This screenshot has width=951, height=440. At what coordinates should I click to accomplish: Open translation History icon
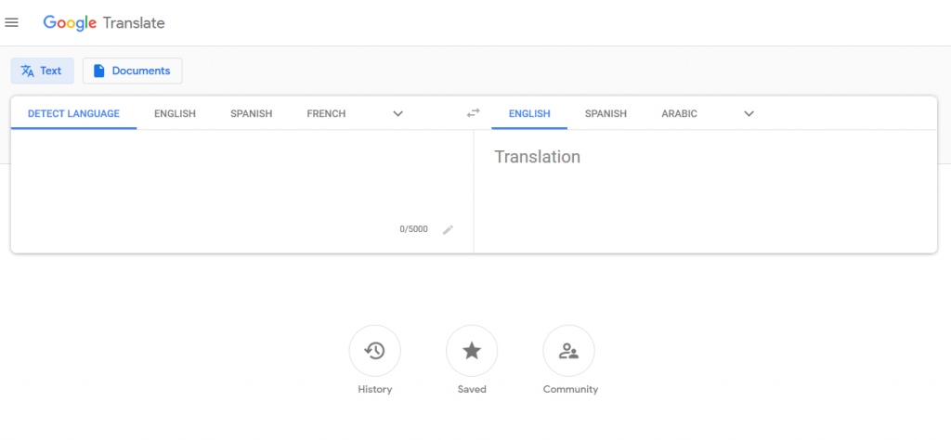pos(375,351)
